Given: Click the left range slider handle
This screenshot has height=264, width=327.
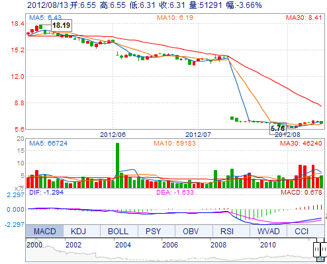Looking at the screenshot, I should pos(316,249).
